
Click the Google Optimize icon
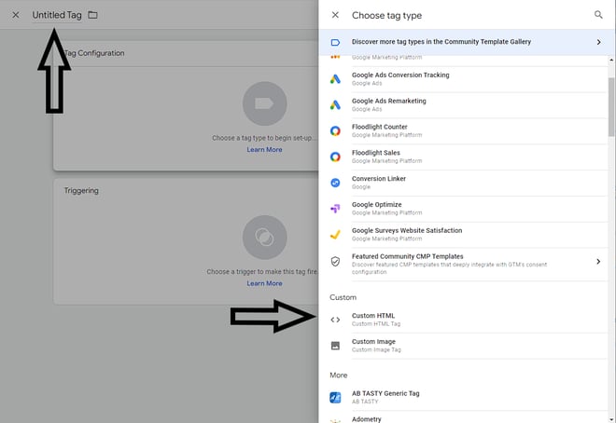tap(335, 209)
